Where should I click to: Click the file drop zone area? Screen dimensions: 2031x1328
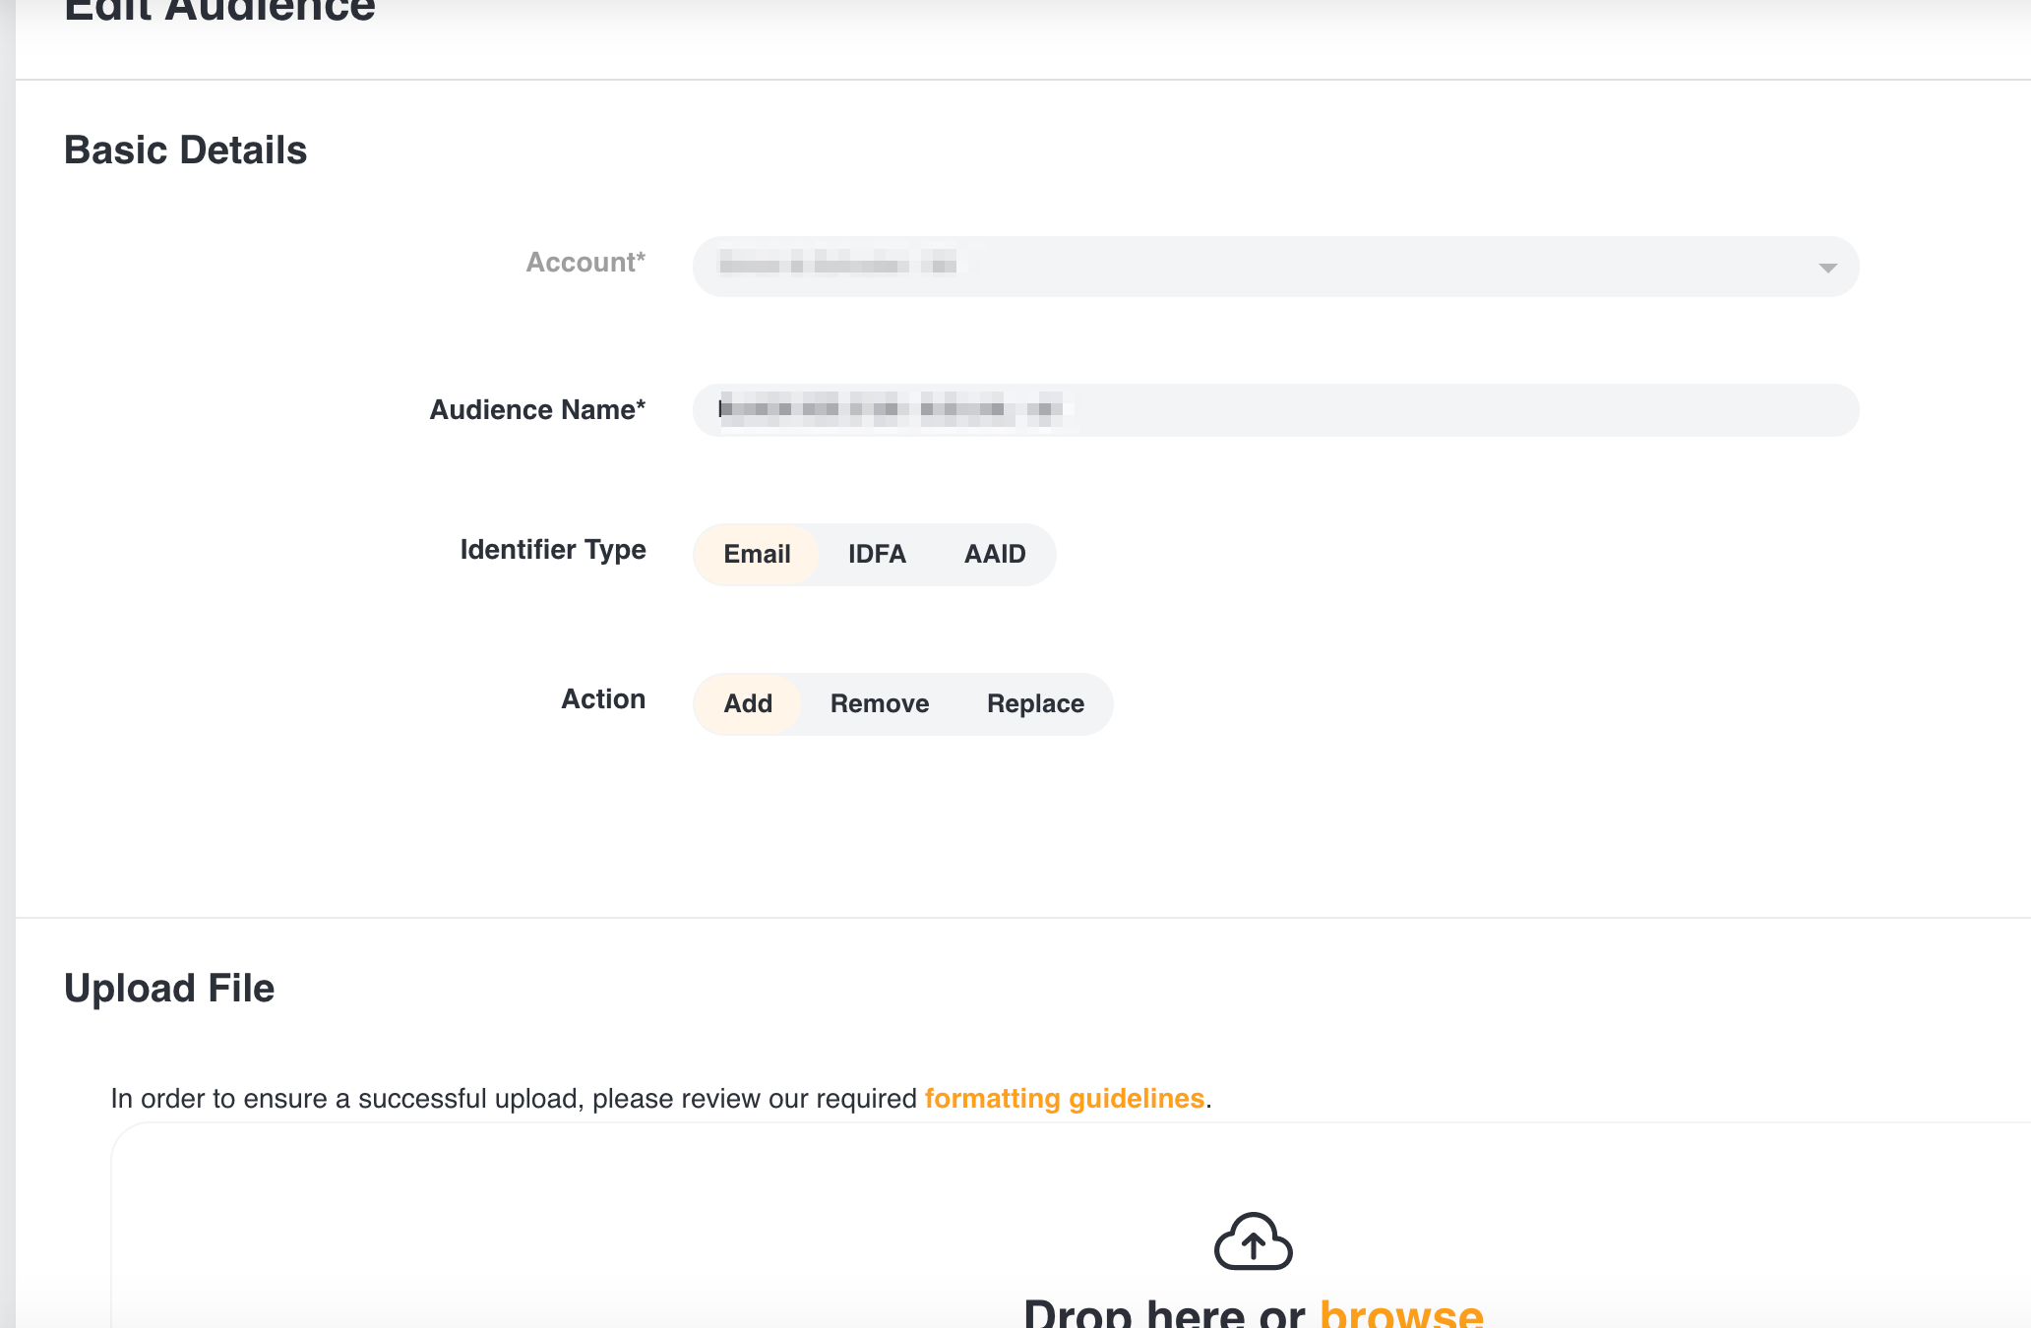pyautogui.click(x=689, y=1239)
